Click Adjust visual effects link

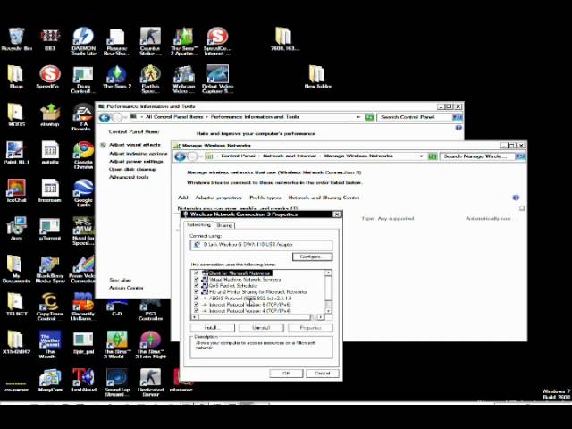coord(135,145)
